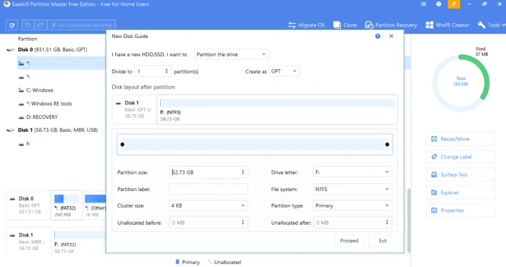This screenshot has width=506, height=267.
Task: Click the Redo arrow icon
Action: click(x=40, y=25)
